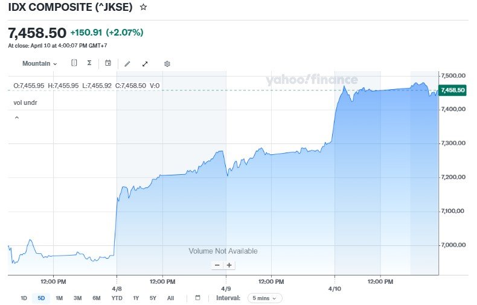477x305 pixels.
Task: Open the events calendar icon in toolbar
Action: pos(108,63)
